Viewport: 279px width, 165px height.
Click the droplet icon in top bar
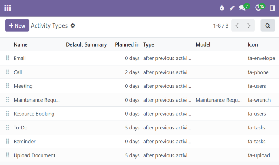point(222,8)
